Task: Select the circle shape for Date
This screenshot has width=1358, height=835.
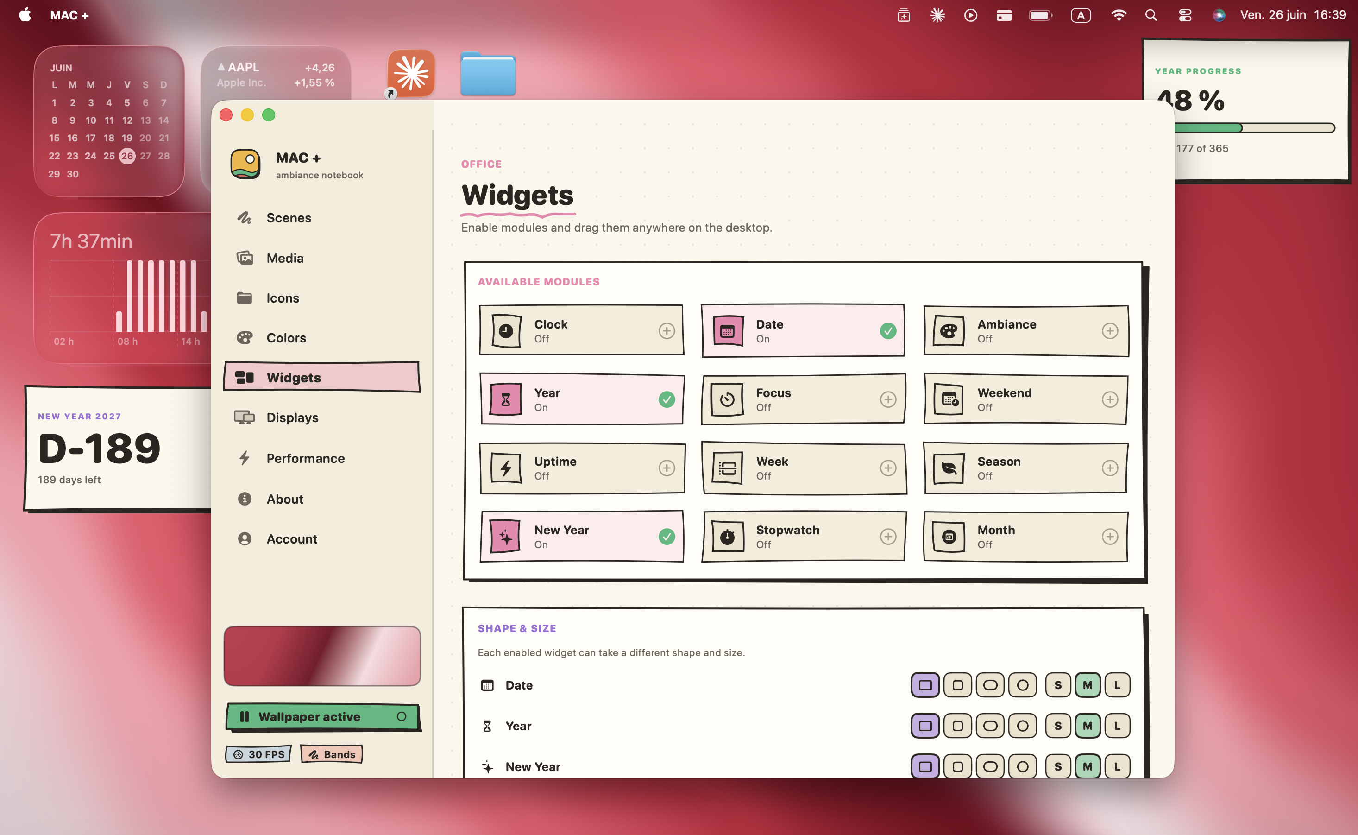Action: point(1022,685)
